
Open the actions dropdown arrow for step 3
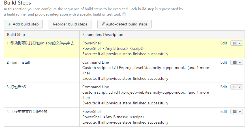click(240, 87)
